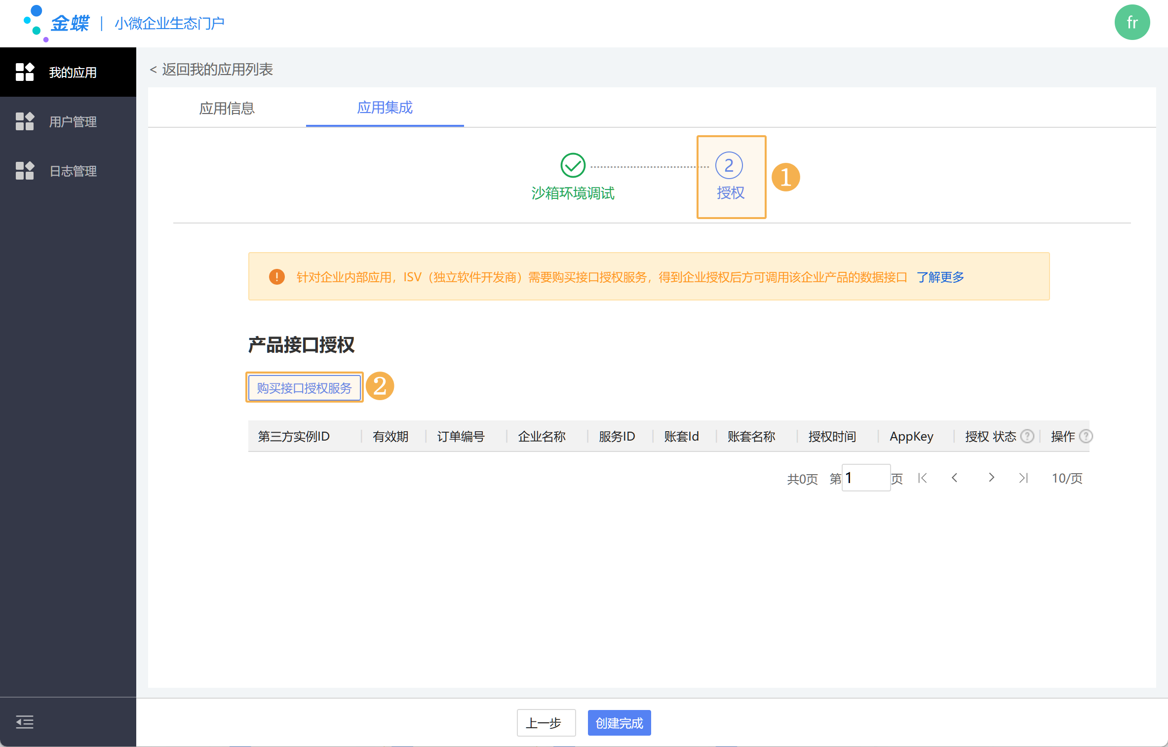Open the fr user avatar
This screenshot has height=747, width=1168.
point(1132,23)
